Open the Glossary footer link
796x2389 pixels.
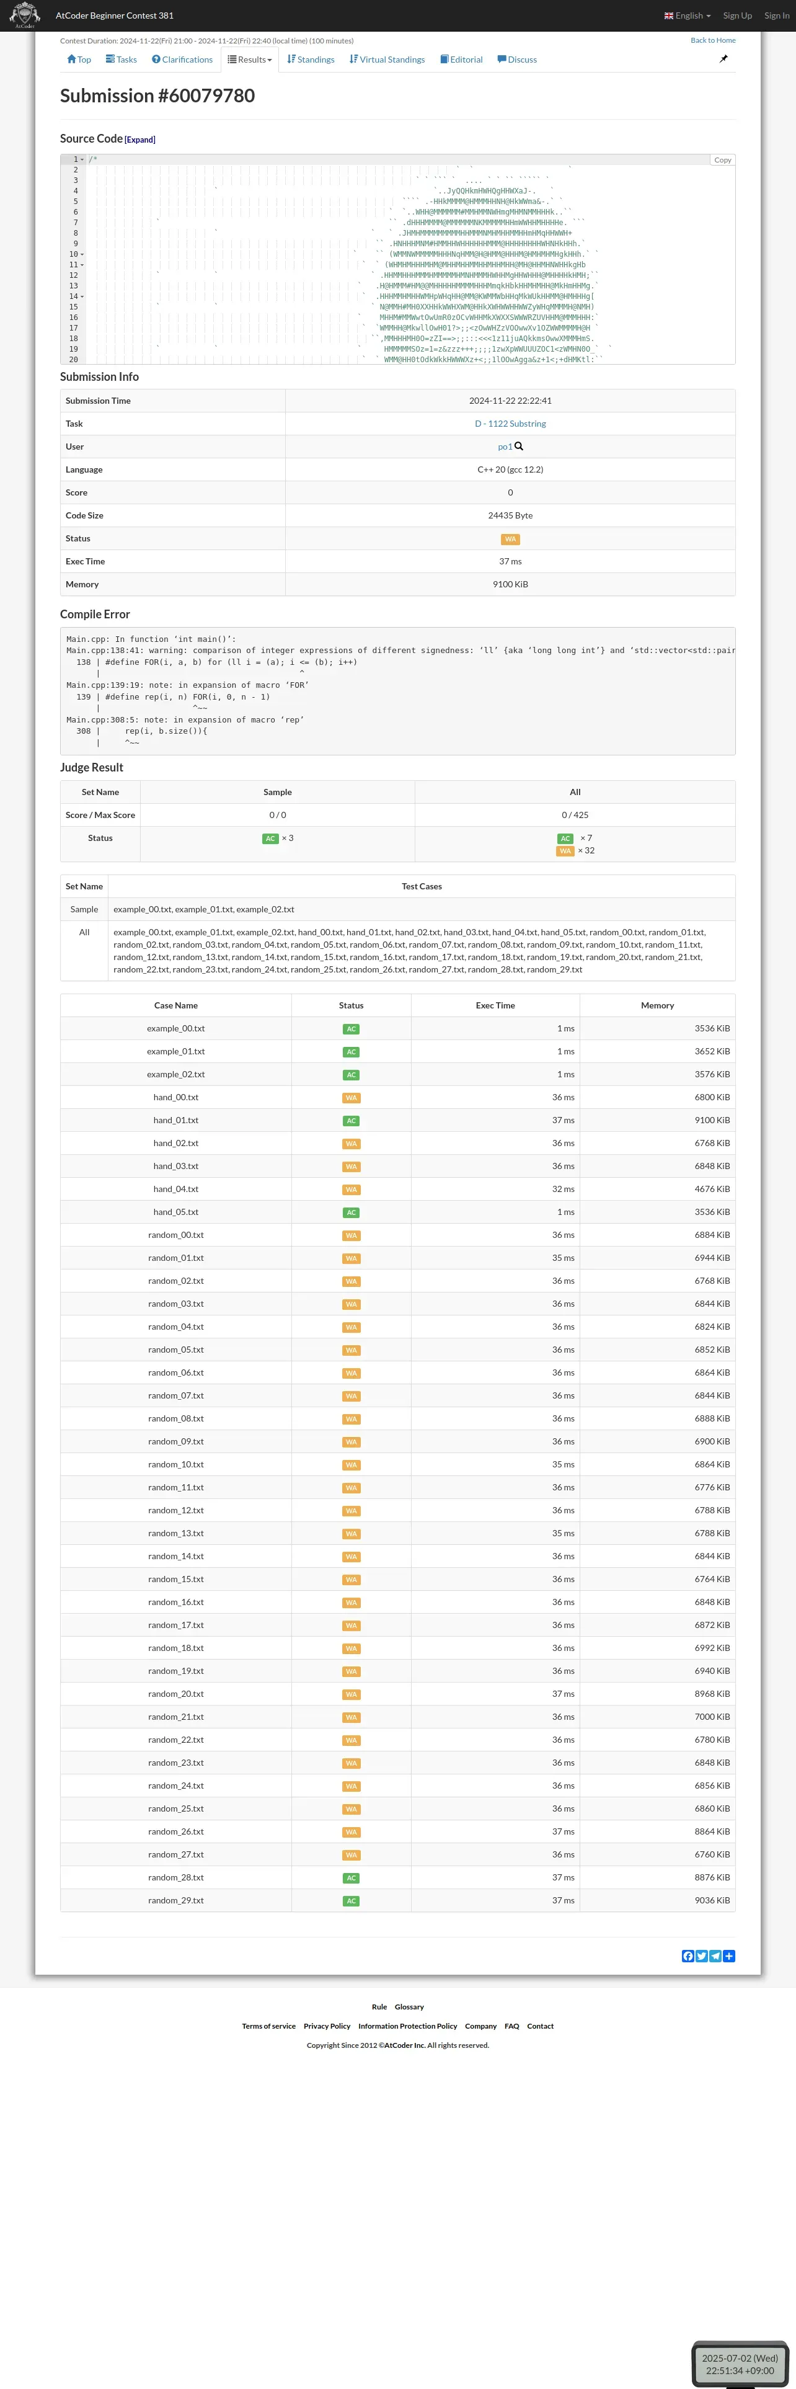tap(409, 2007)
